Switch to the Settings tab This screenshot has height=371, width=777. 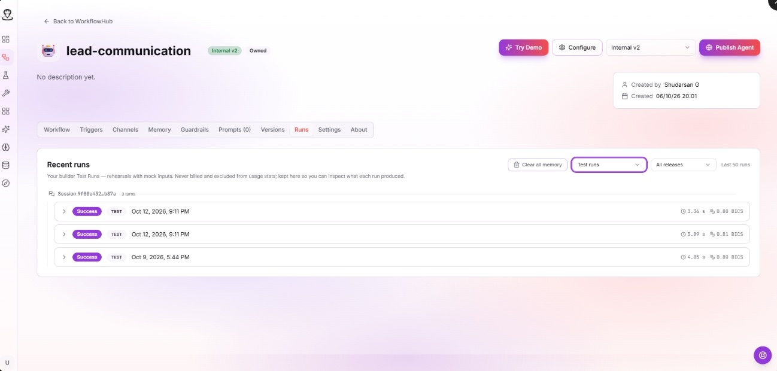click(329, 130)
